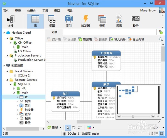167x138 pixels.
Task: Open the 大小 size dropdown arrow
Action: (x=163, y=127)
